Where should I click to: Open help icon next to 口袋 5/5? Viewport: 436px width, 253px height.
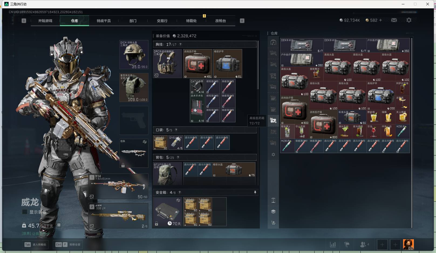[x=176, y=130]
